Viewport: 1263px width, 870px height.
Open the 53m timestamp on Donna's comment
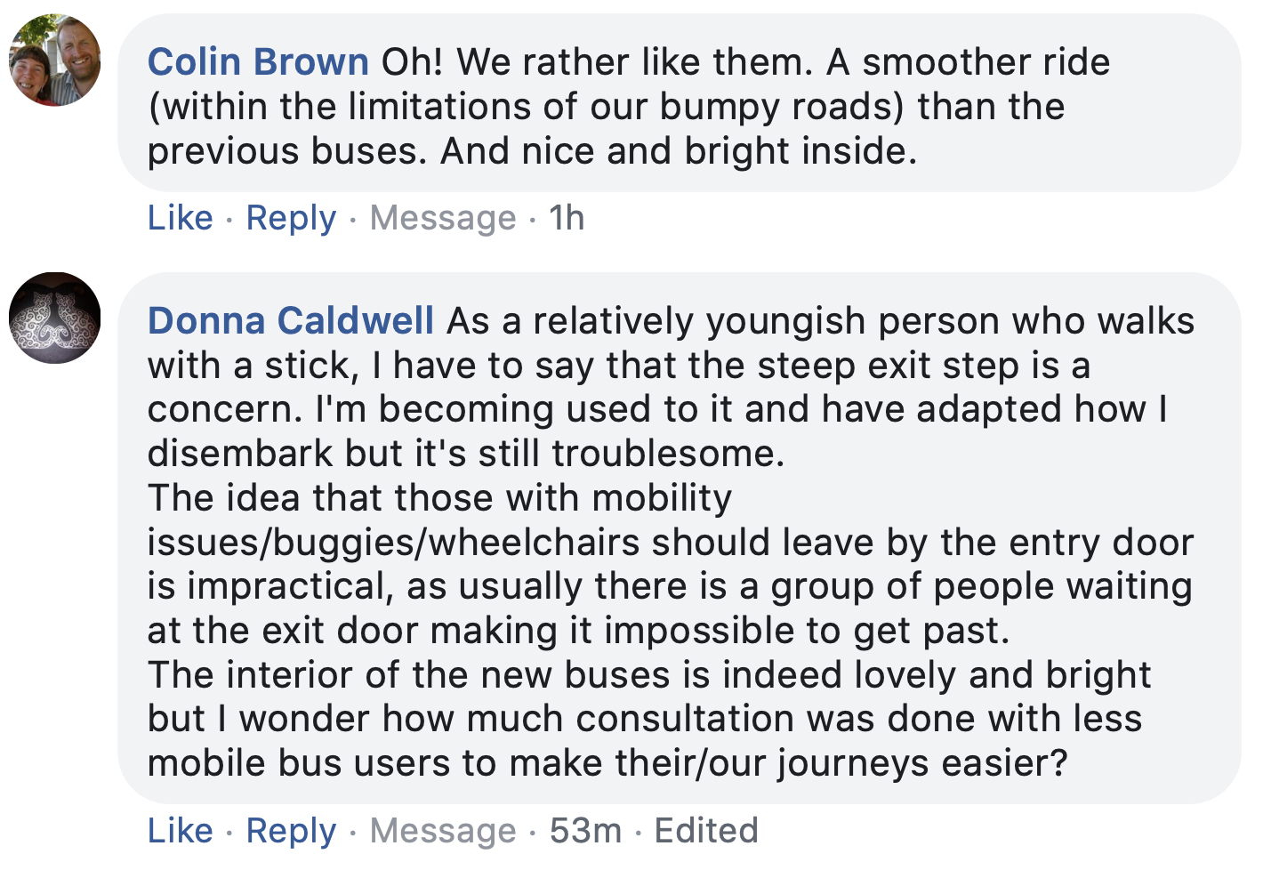585,831
